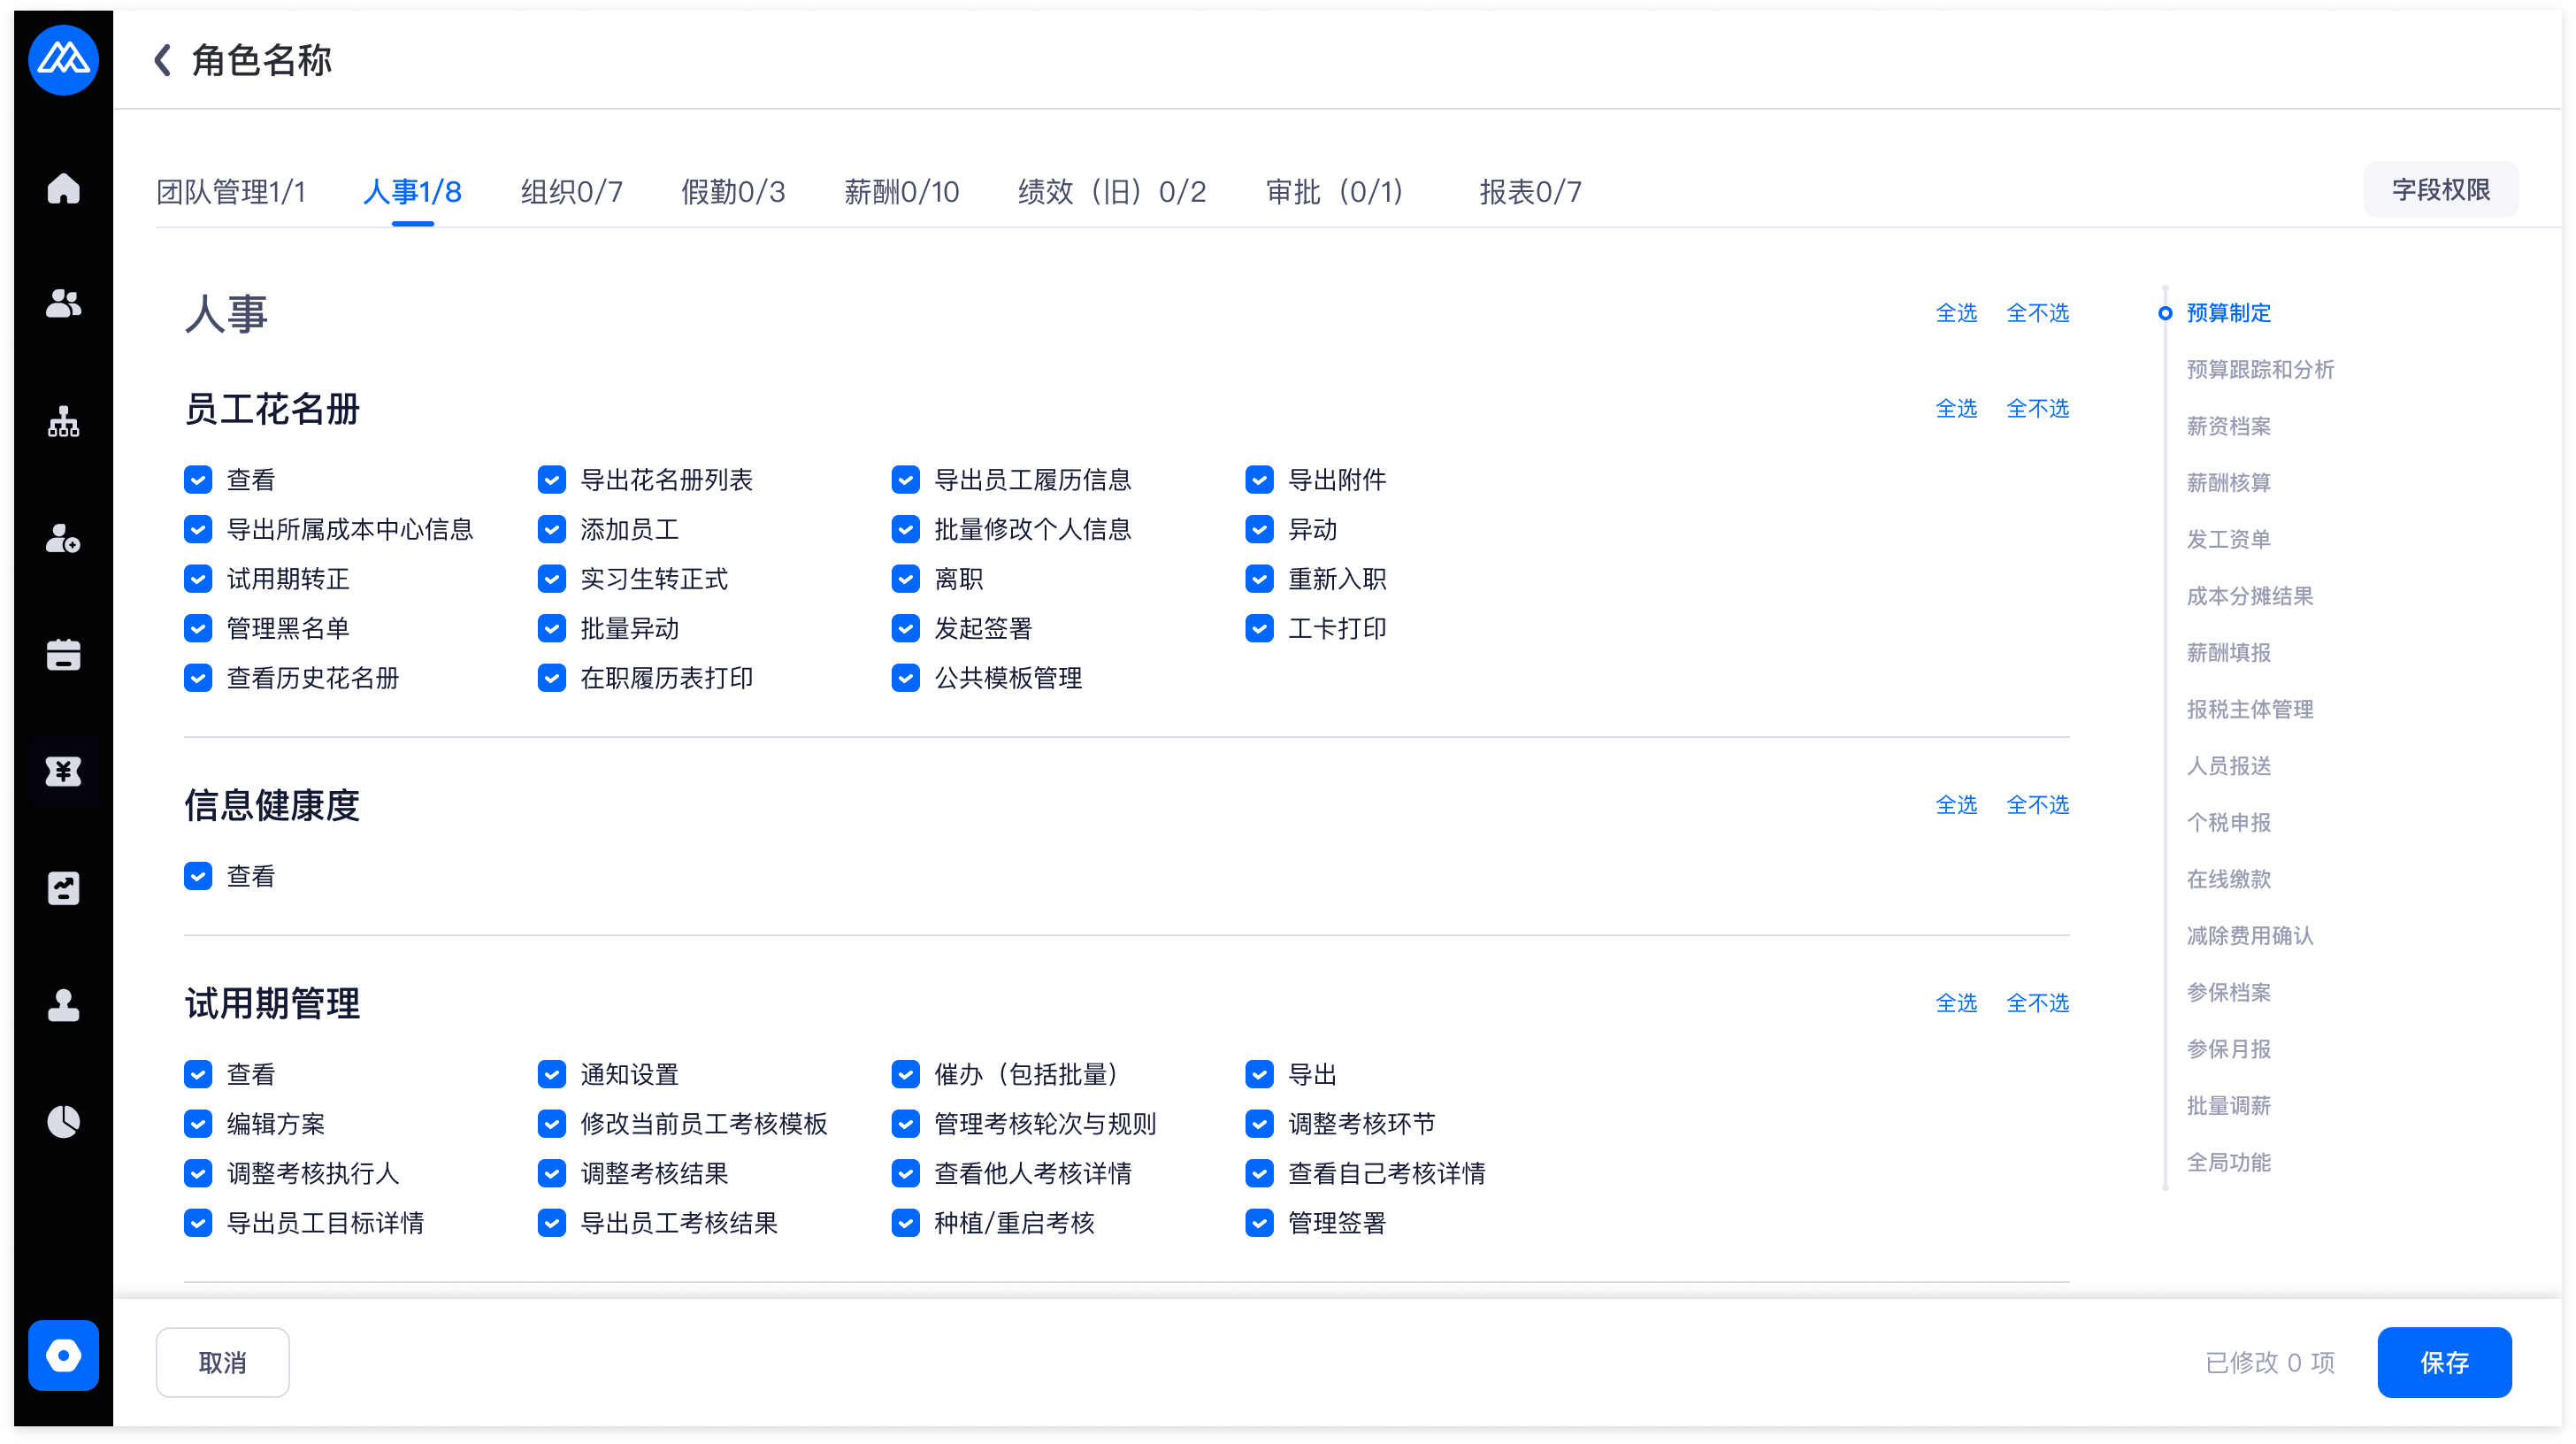The height and width of the screenshot is (1444, 2576).
Task: Uncheck 查看 under 员工花名册
Action: 198,480
